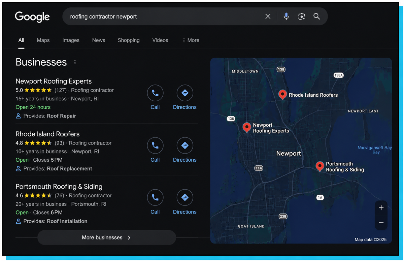Click Rhode Island Roofers map pin
This screenshot has width=404, height=261.
(283, 95)
